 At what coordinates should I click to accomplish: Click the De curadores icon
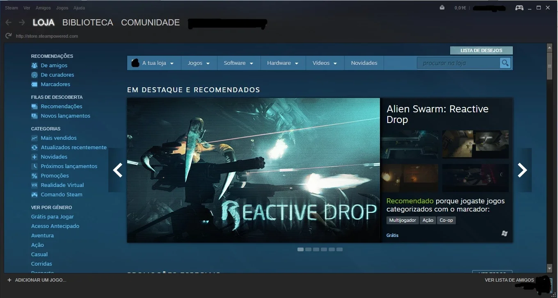point(34,75)
